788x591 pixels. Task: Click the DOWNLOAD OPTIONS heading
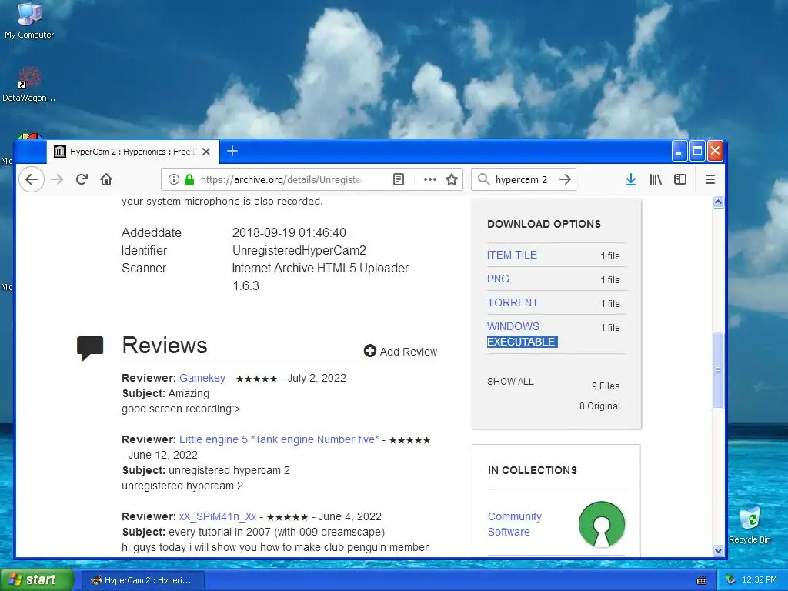click(544, 224)
